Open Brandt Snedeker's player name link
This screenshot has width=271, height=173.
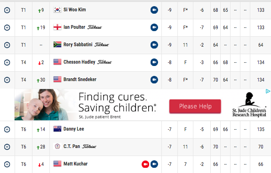click(x=80, y=80)
